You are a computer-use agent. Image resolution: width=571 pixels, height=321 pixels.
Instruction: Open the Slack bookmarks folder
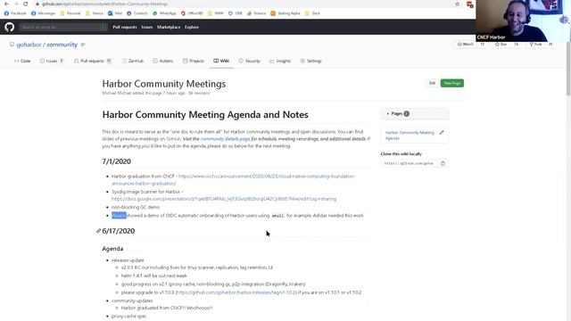[x=312, y=13]
